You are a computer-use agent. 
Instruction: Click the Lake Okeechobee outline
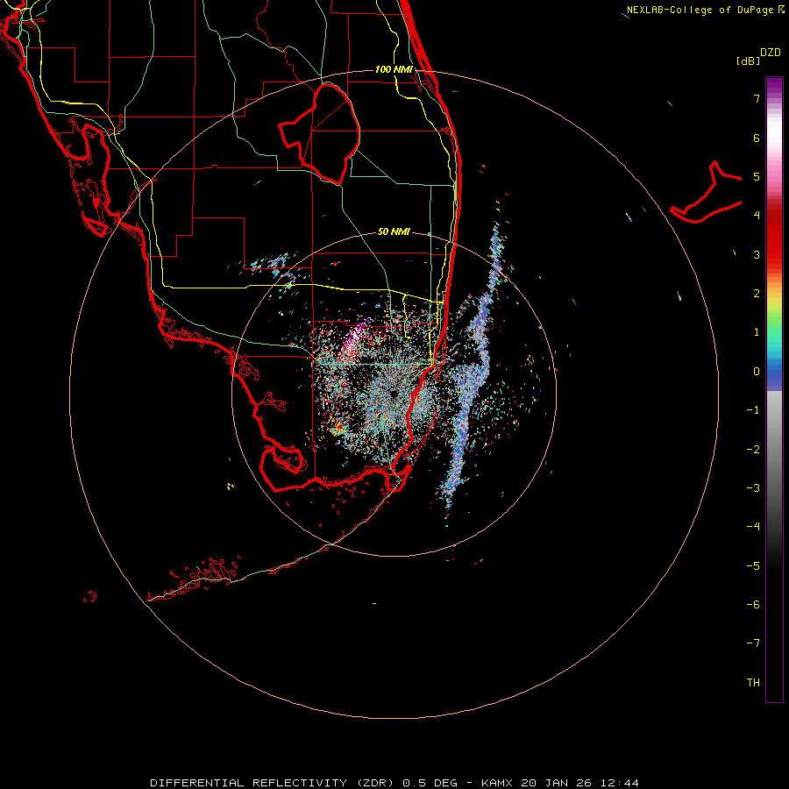tap(319, 133)
